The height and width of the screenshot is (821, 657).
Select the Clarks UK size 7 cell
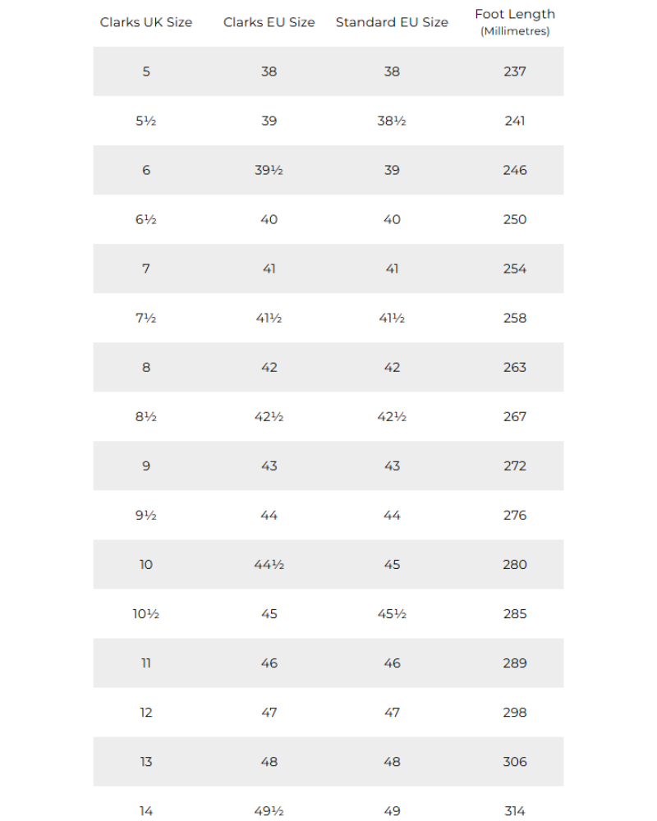[146, 268]
